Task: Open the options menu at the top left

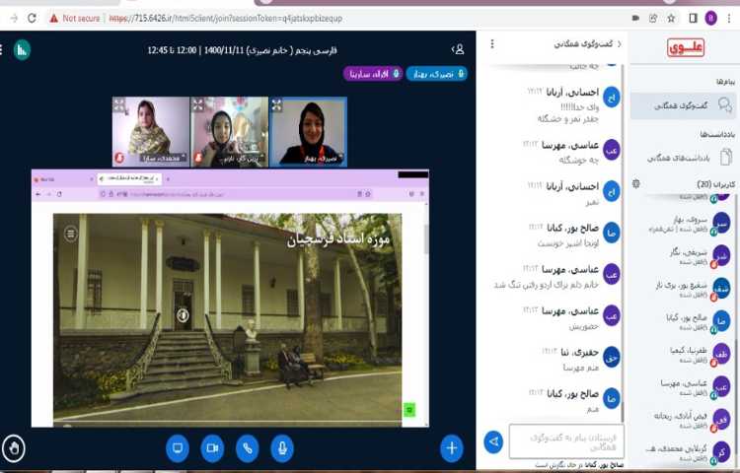Action: coord(1,49)
